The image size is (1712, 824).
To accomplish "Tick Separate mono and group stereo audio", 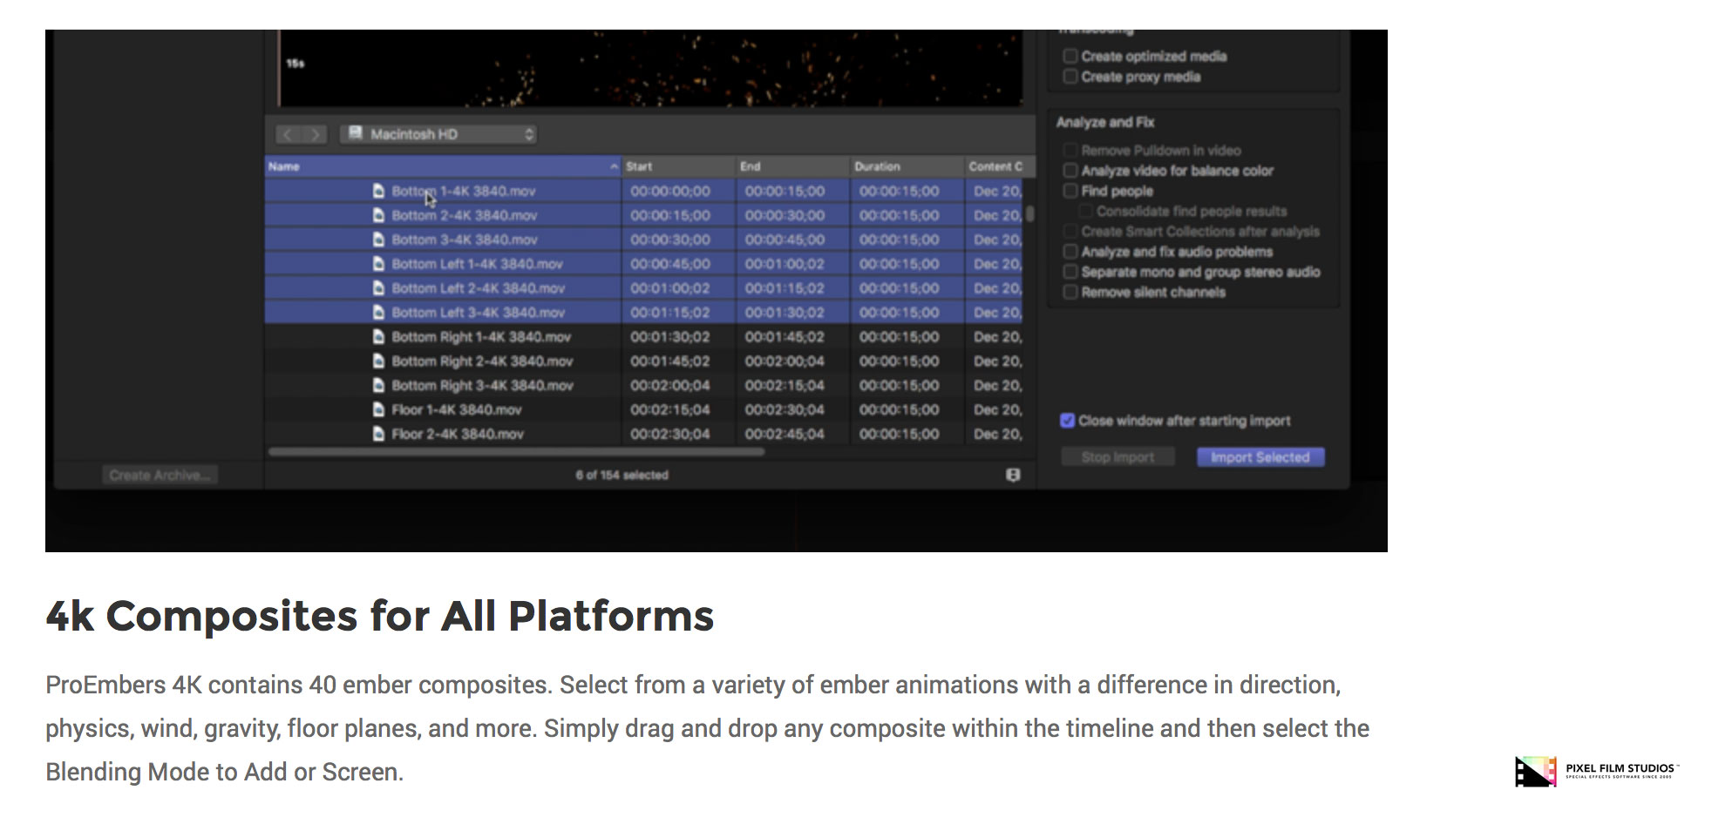I will click(x=1070, y=272).
